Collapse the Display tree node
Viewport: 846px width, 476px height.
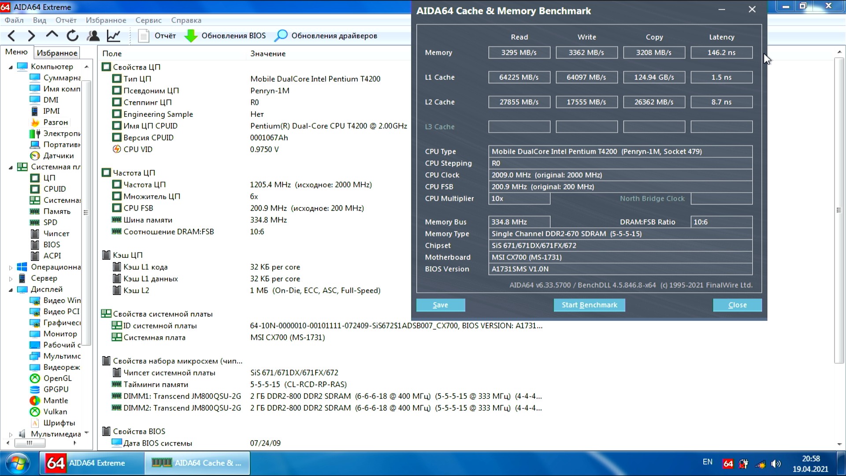[x=11, y=290]
